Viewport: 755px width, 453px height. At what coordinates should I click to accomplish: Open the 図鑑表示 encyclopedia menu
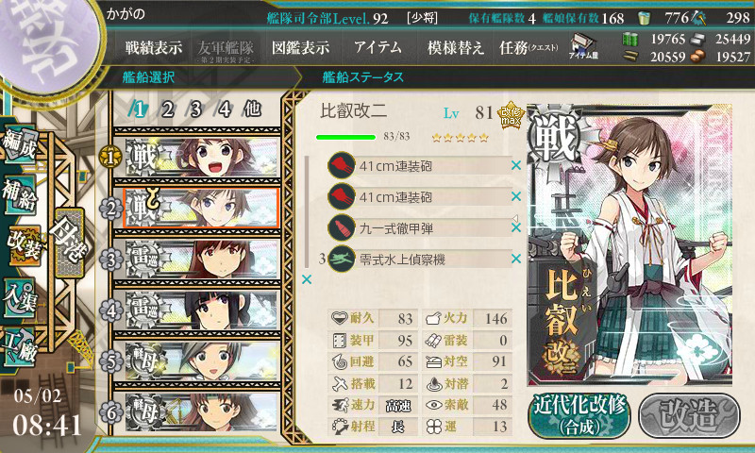[300, 47]
